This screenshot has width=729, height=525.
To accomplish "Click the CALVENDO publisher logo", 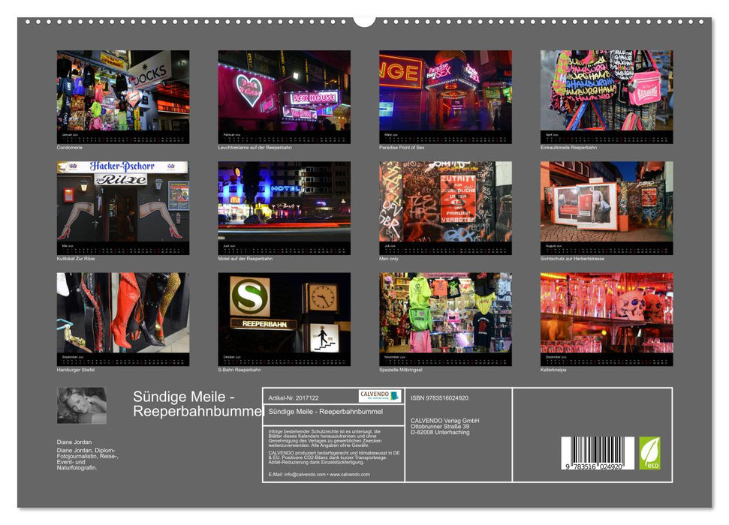I will [x=379, y=396].
